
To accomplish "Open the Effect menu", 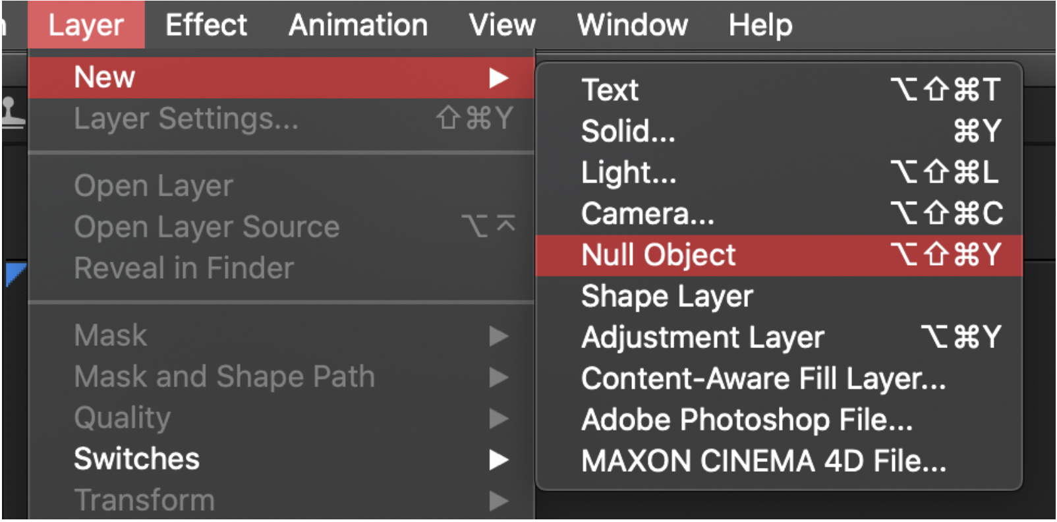I will tap(206, 25).
